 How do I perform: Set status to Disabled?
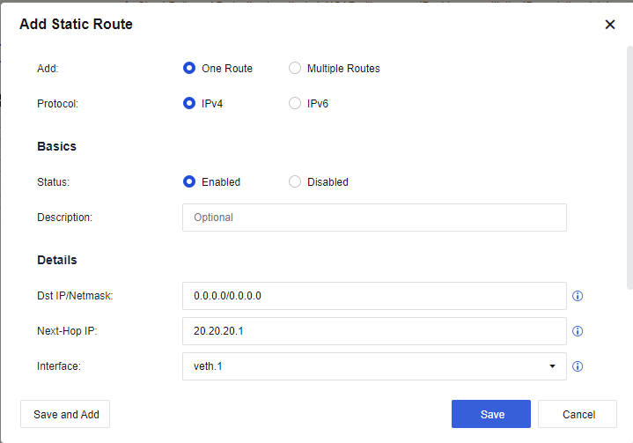pyautogui.click(x=295, y=181)
